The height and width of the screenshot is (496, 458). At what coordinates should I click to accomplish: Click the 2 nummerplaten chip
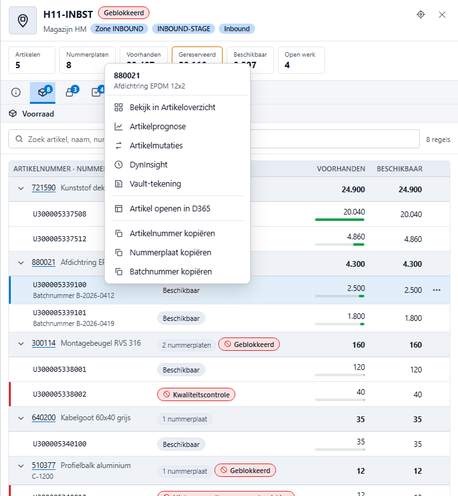point(186,345)
